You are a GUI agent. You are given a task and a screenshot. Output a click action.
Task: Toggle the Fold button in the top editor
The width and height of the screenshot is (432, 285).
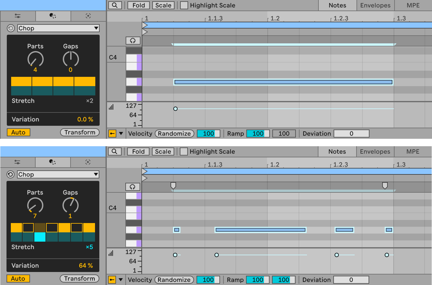coord(139,5)
